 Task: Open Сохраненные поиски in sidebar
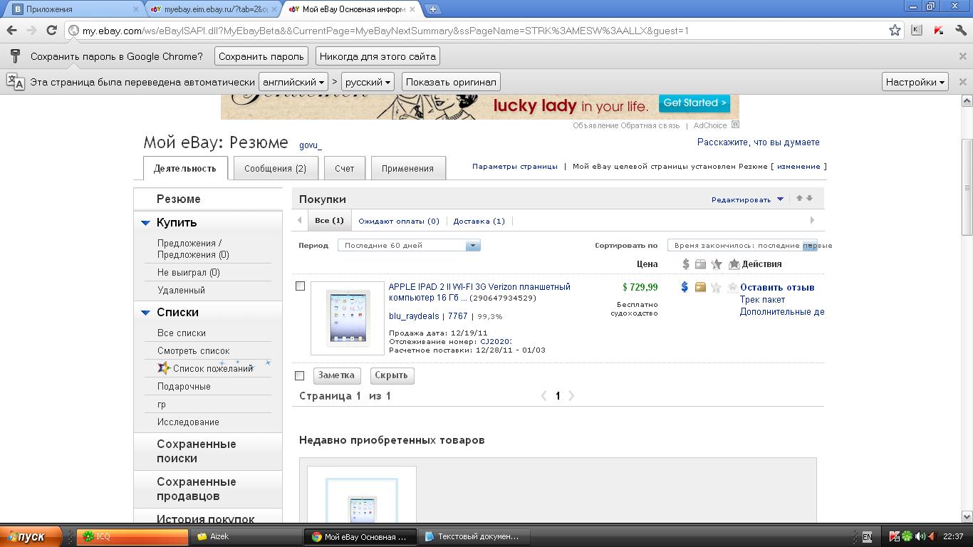[197, 451]
